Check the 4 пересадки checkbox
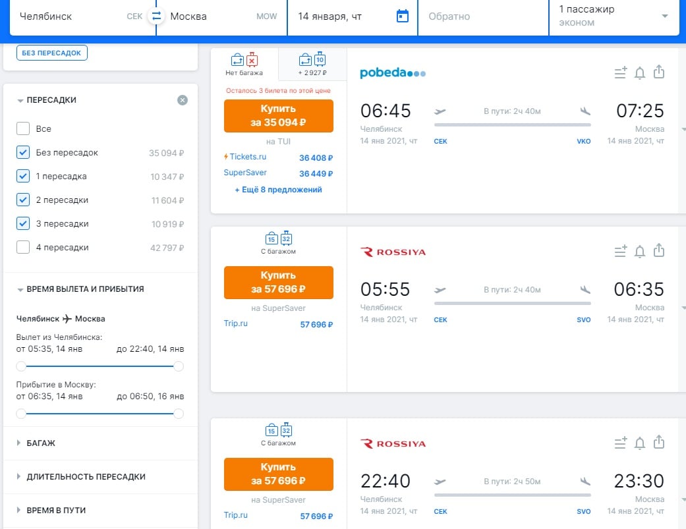This screenshot has height=529, width=686. point(23,247)
